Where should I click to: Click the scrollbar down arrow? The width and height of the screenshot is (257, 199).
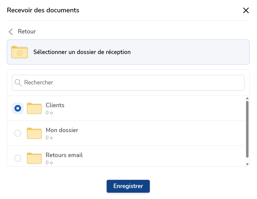[x=247, y=164]
